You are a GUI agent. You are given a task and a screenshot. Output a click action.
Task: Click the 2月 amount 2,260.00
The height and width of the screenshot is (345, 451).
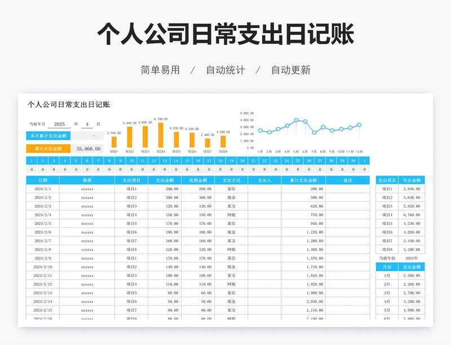[x=412, y=284]
